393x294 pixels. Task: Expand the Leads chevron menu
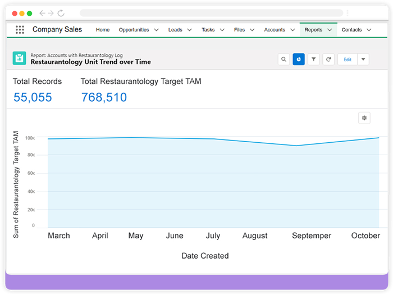click(x=190, y=30)
